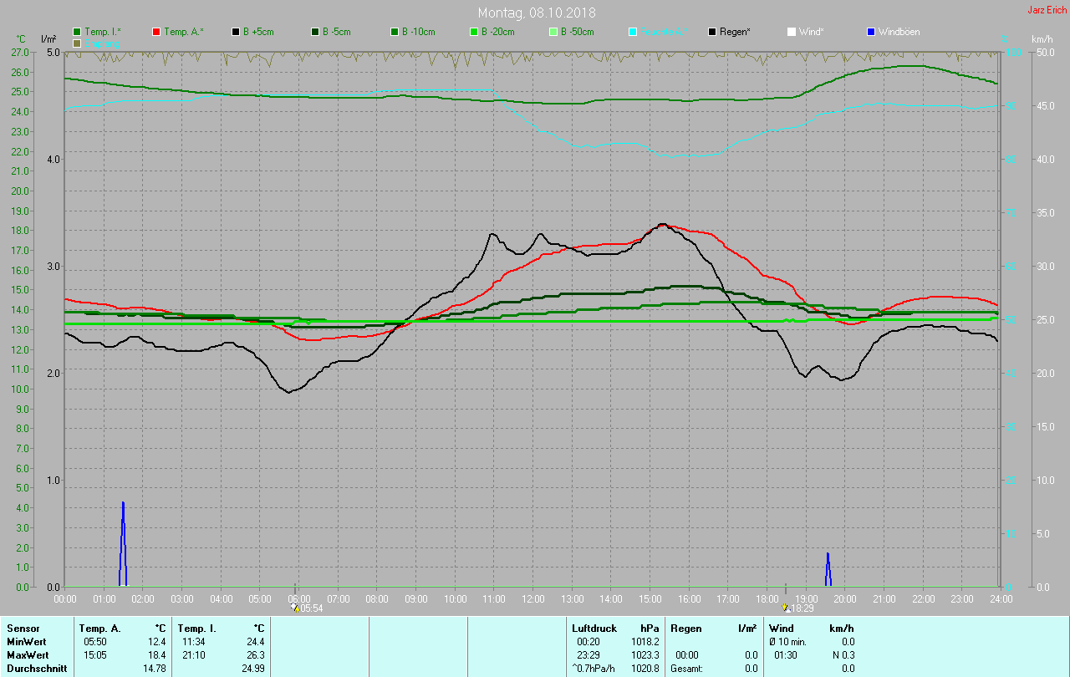The height and width of the screenshot is (677, 1070).
Task: Click the cyan legend color swatch
Action: click(x=632, y=32)
